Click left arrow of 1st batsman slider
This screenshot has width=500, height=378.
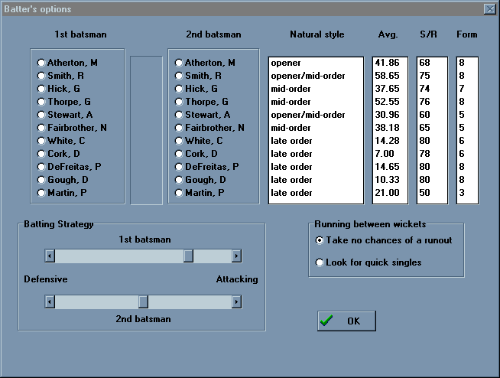[x=50, y=256]
